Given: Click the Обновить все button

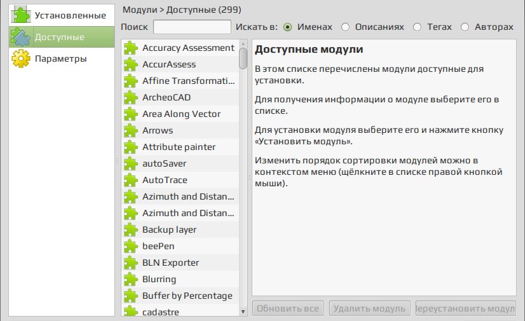Looking at the screenshot, I should (x=288, y=308).
